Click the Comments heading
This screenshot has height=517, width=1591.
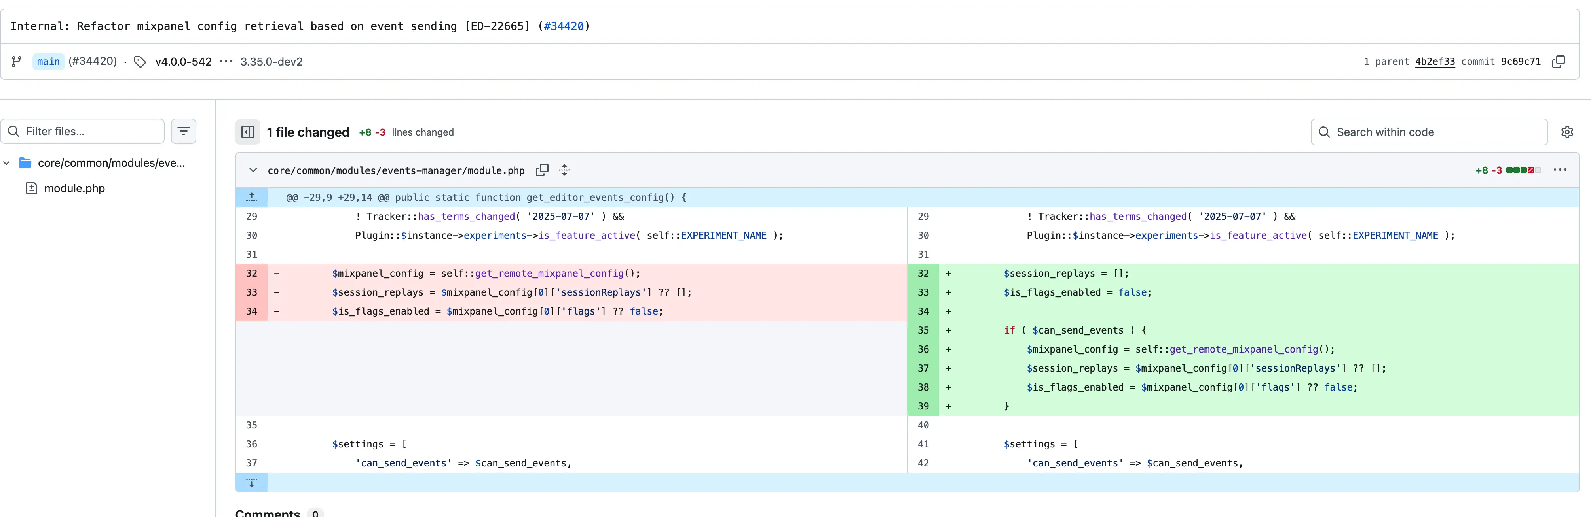pyautogui.click(x=268, y=513)
